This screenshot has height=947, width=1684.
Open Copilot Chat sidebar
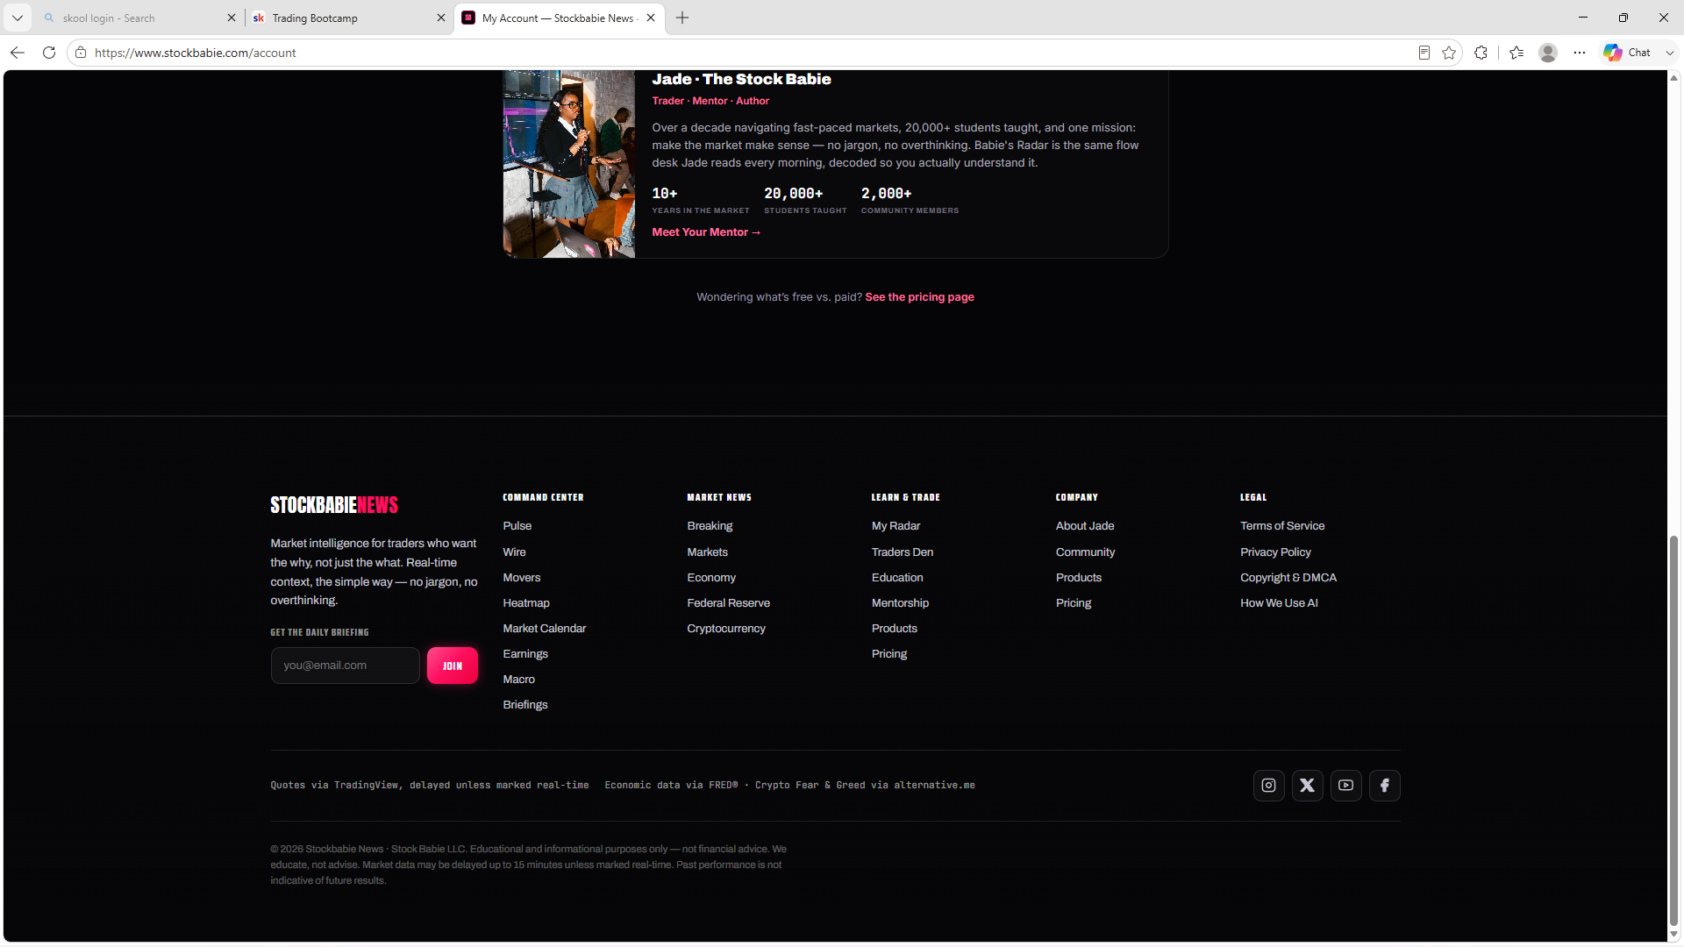[x=1628, y=53]
